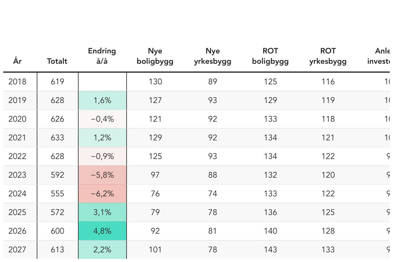Image resolution: width=393 pixels, height=262 pixels.
Task: Select the Totalt value 600 for 2026
Action: click(58, 231)
